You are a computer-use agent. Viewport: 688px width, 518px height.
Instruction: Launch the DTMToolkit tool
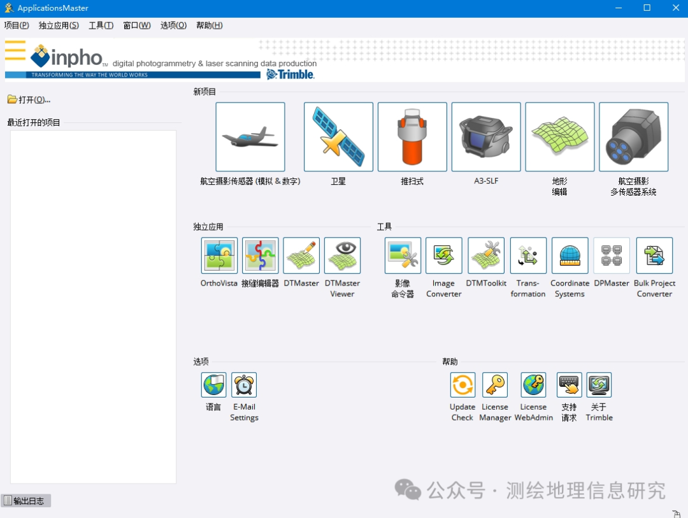[486, 255]
